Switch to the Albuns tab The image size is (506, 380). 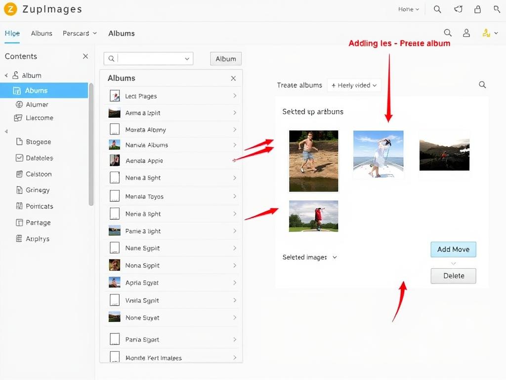click(42, 33)
